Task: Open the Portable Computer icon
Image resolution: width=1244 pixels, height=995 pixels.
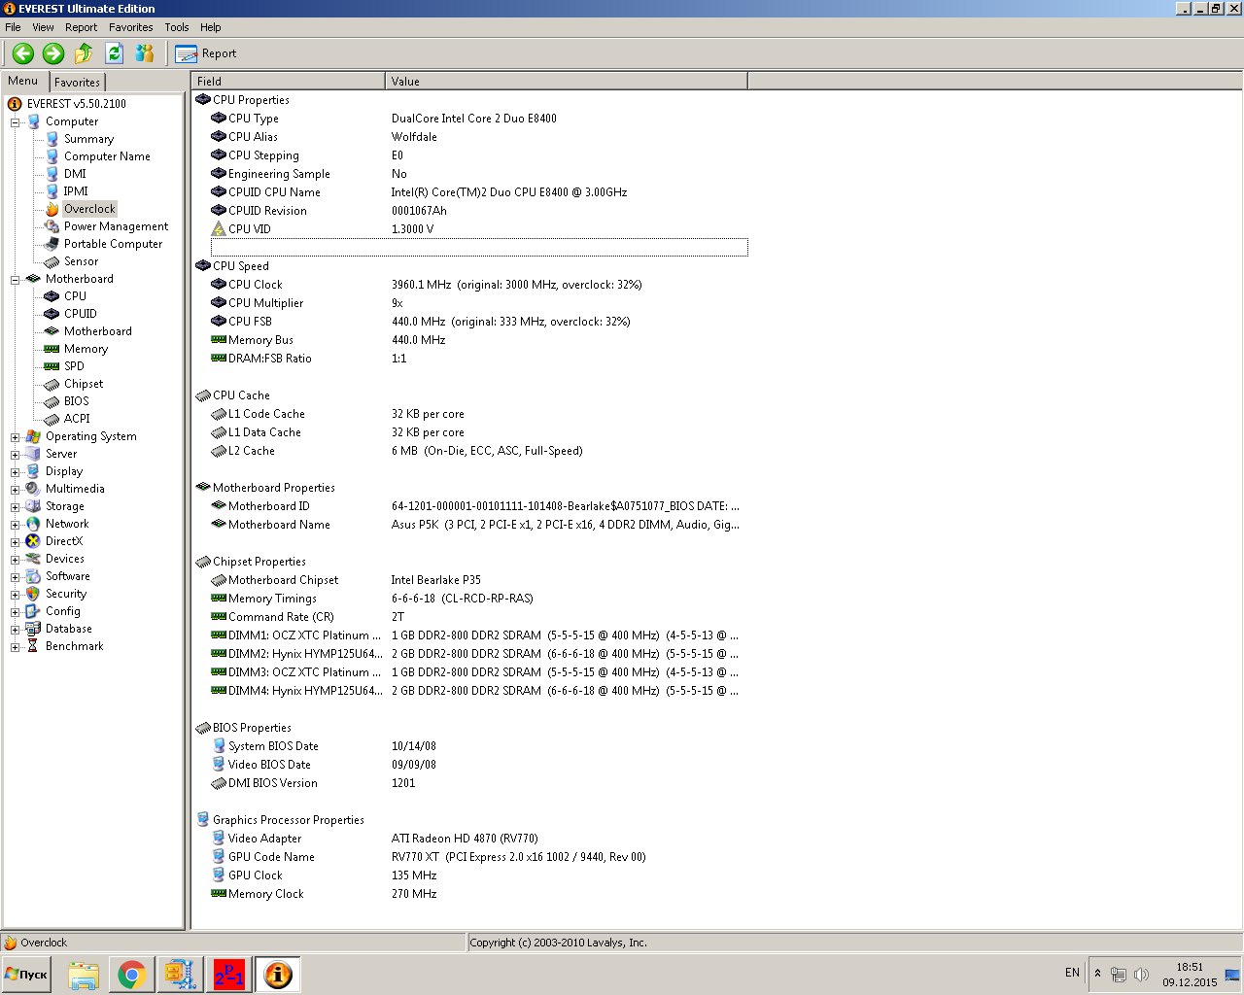Action: (52, 244)
